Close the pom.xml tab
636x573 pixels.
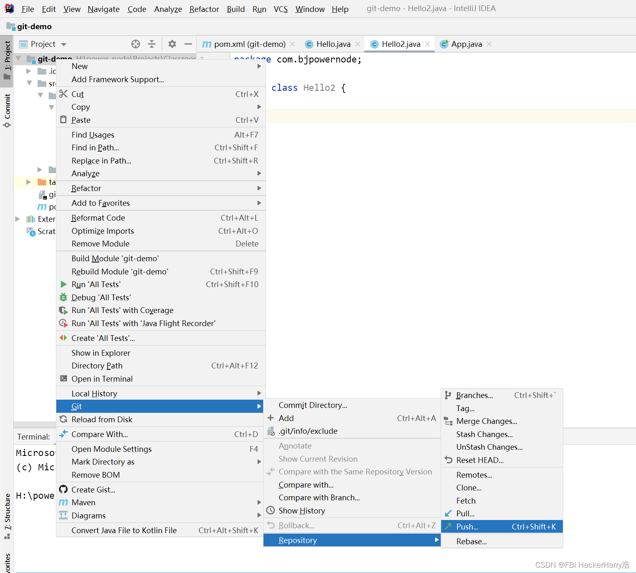click(x=292, y=44)
